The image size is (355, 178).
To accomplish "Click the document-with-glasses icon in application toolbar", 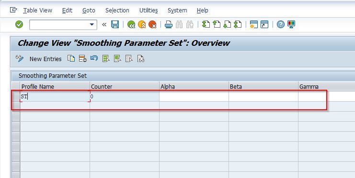I will tap(141, 59).
